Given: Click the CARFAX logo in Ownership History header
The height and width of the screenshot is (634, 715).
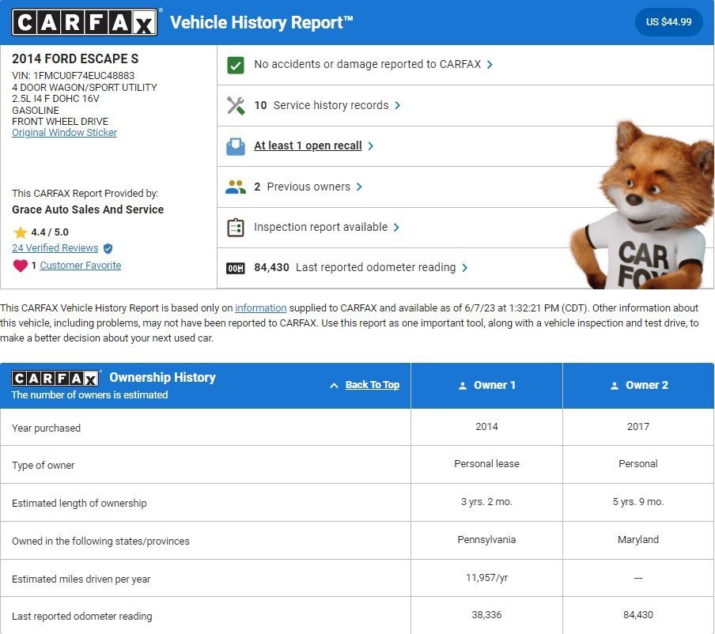Looking at the screenshot, I should tap(55, 378).
